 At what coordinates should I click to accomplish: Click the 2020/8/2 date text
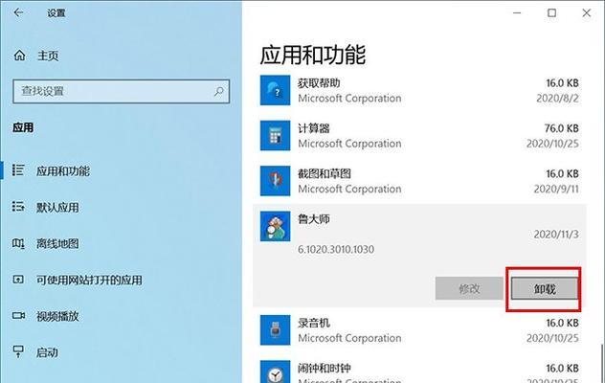pyautogui.click(x=557, y=98)
